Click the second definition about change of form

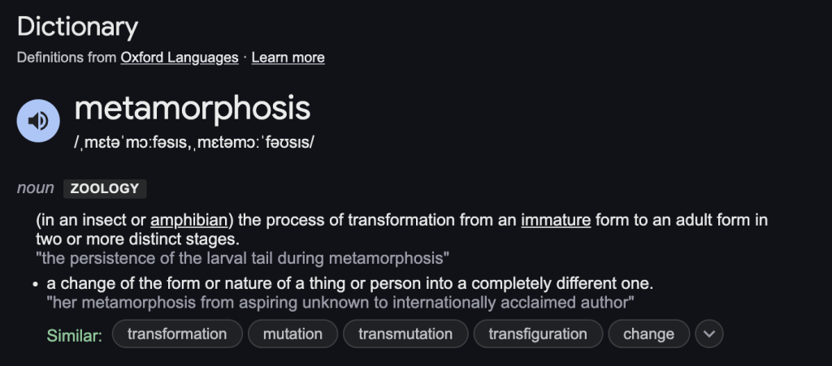tap(349, 284)
